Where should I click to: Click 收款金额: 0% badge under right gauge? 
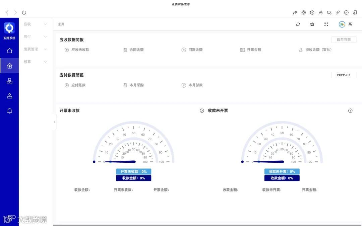(282, 178)
